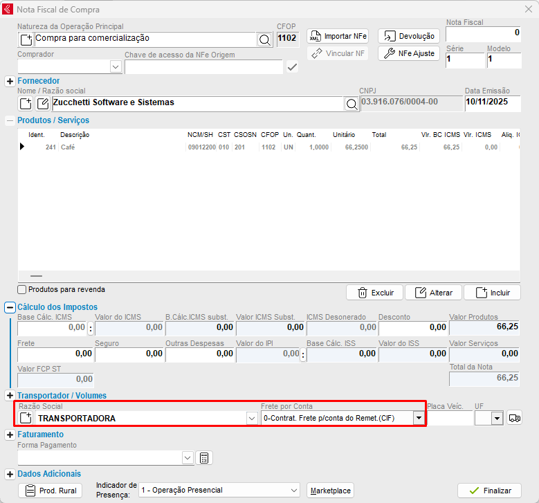This screenshot has height=503, width=539.
Task: Enable the Produtos para revenda checkbox
Action: [22, 290]
